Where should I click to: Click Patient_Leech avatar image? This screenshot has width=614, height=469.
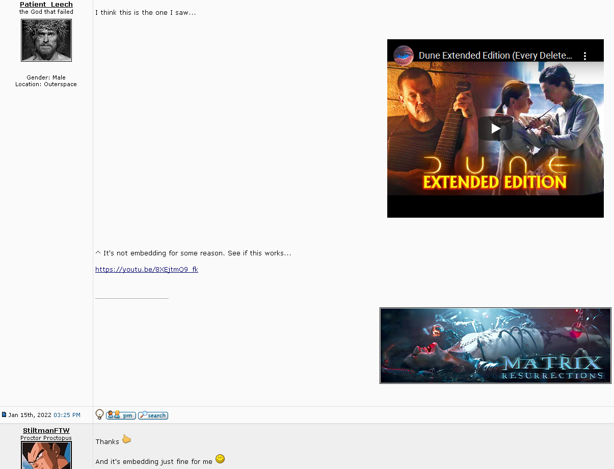46,40
